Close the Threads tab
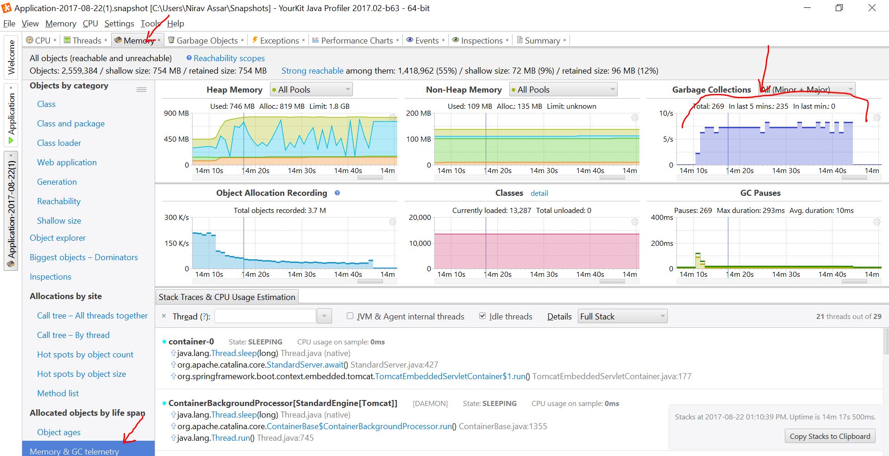The image size is (889, 456). point(106,40)
